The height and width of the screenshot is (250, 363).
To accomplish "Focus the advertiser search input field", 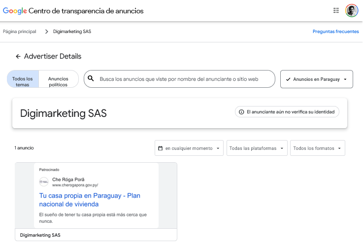I will tap(179, 79).
